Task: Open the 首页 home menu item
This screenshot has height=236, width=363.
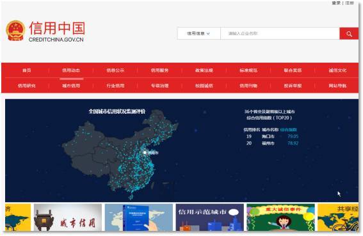Action: coord(27,70)
